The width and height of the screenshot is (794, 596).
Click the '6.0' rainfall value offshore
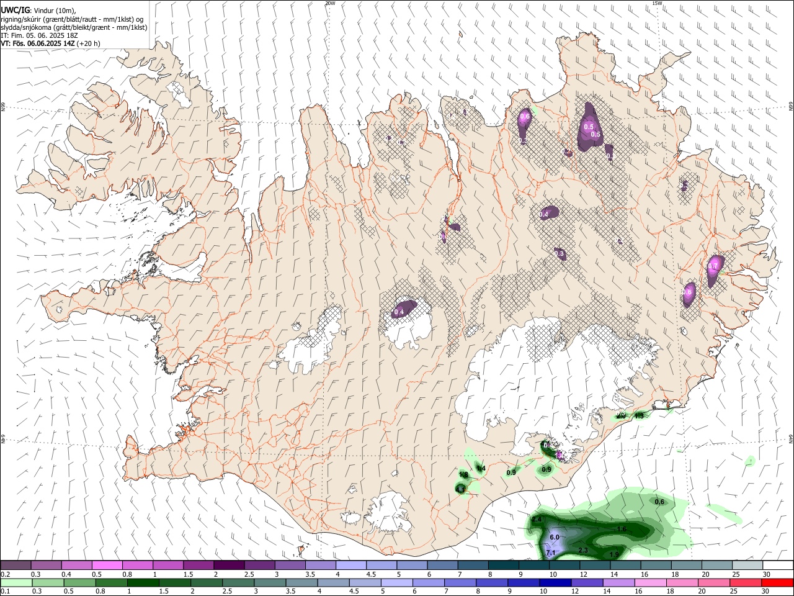coord(555,537)
